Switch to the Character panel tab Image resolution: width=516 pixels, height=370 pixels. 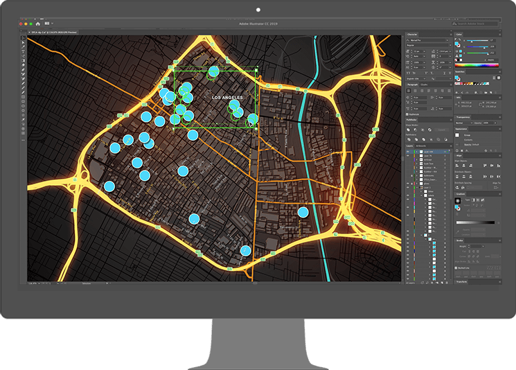click(412, 35)
